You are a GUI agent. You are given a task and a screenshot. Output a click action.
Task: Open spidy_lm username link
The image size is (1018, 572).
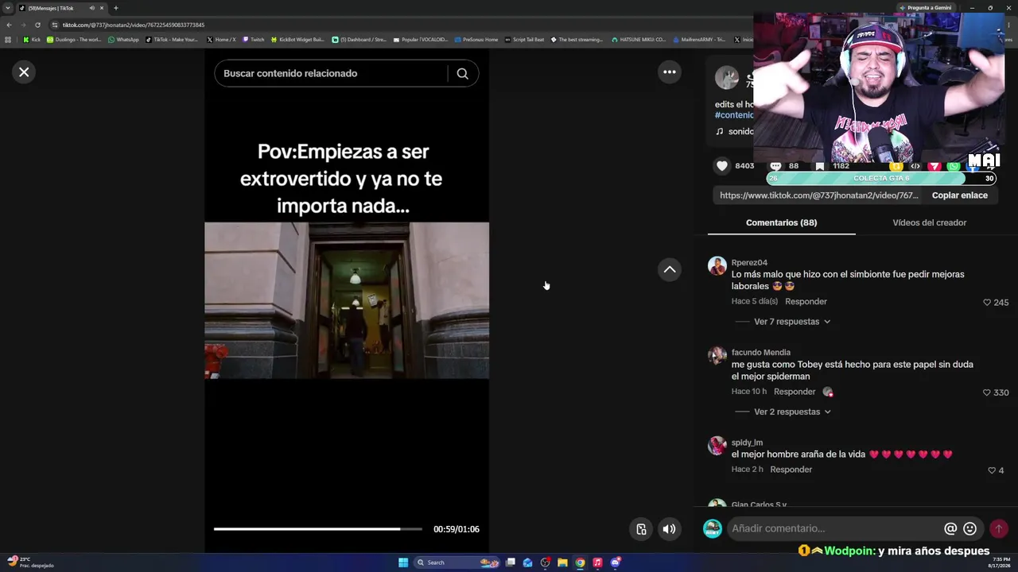pyautogui.click(x=747, y=443)
